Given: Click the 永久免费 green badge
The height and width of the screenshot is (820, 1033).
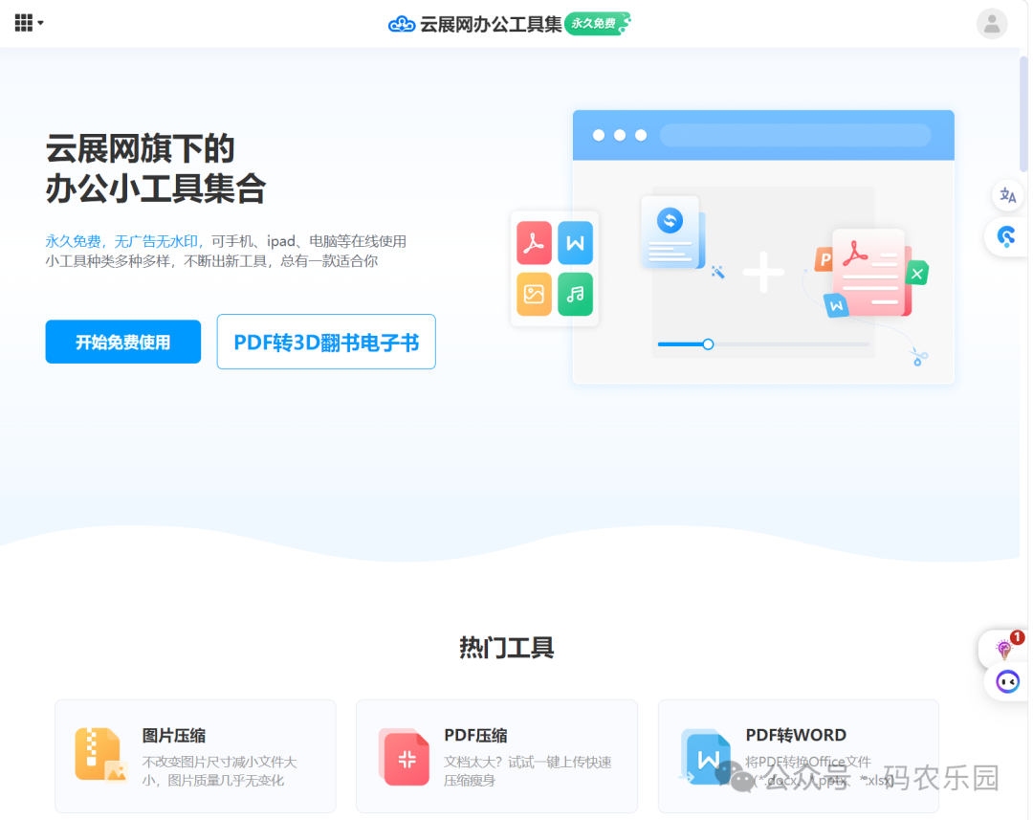Looking at the screenshot, I should pos(596,24).
